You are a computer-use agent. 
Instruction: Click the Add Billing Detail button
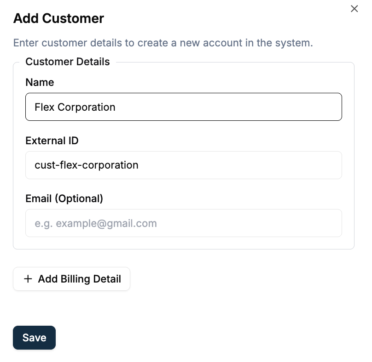(x=71, y=279)
